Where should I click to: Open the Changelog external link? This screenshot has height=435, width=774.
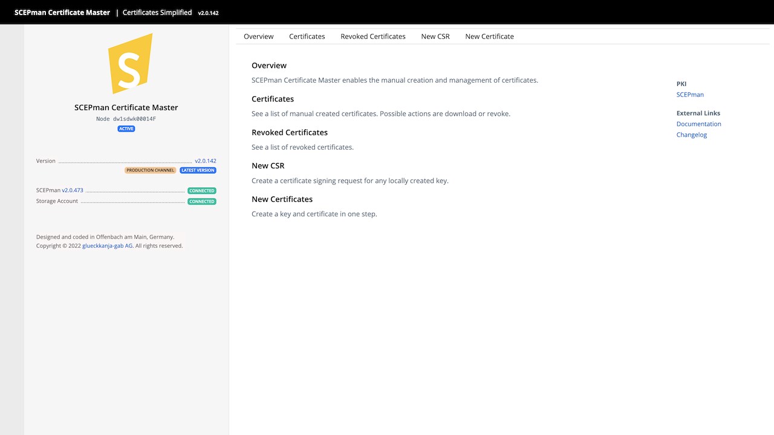(x=692, y=135)
